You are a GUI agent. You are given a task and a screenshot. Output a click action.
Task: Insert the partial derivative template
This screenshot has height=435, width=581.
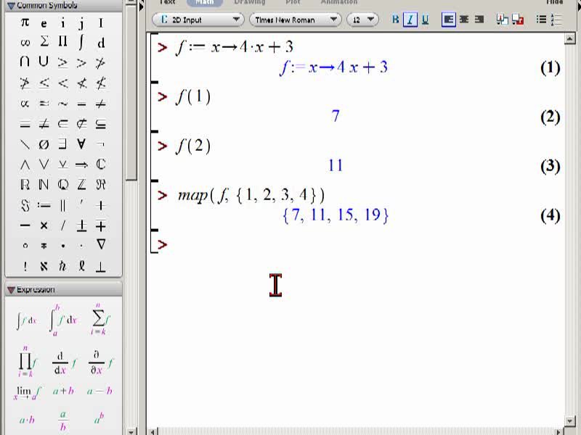coord(100,362)
